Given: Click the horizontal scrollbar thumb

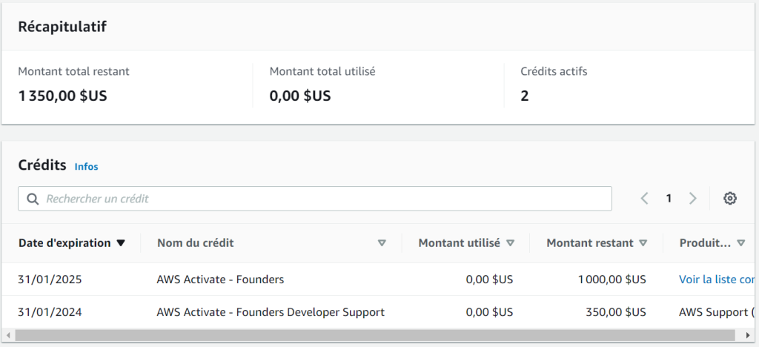Looking at the screenshot, I should point(375,335).
